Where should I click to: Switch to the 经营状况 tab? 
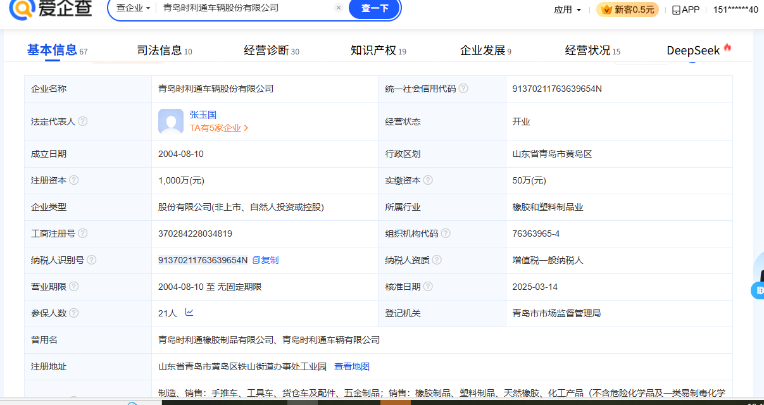tap(592, 51)
